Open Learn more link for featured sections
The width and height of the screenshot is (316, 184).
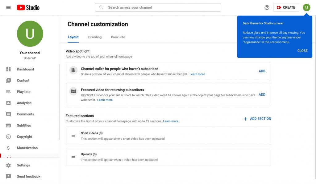coord(170,121)
